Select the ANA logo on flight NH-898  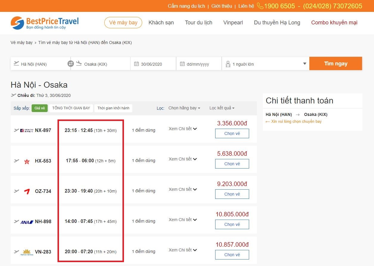click(27, 221)
